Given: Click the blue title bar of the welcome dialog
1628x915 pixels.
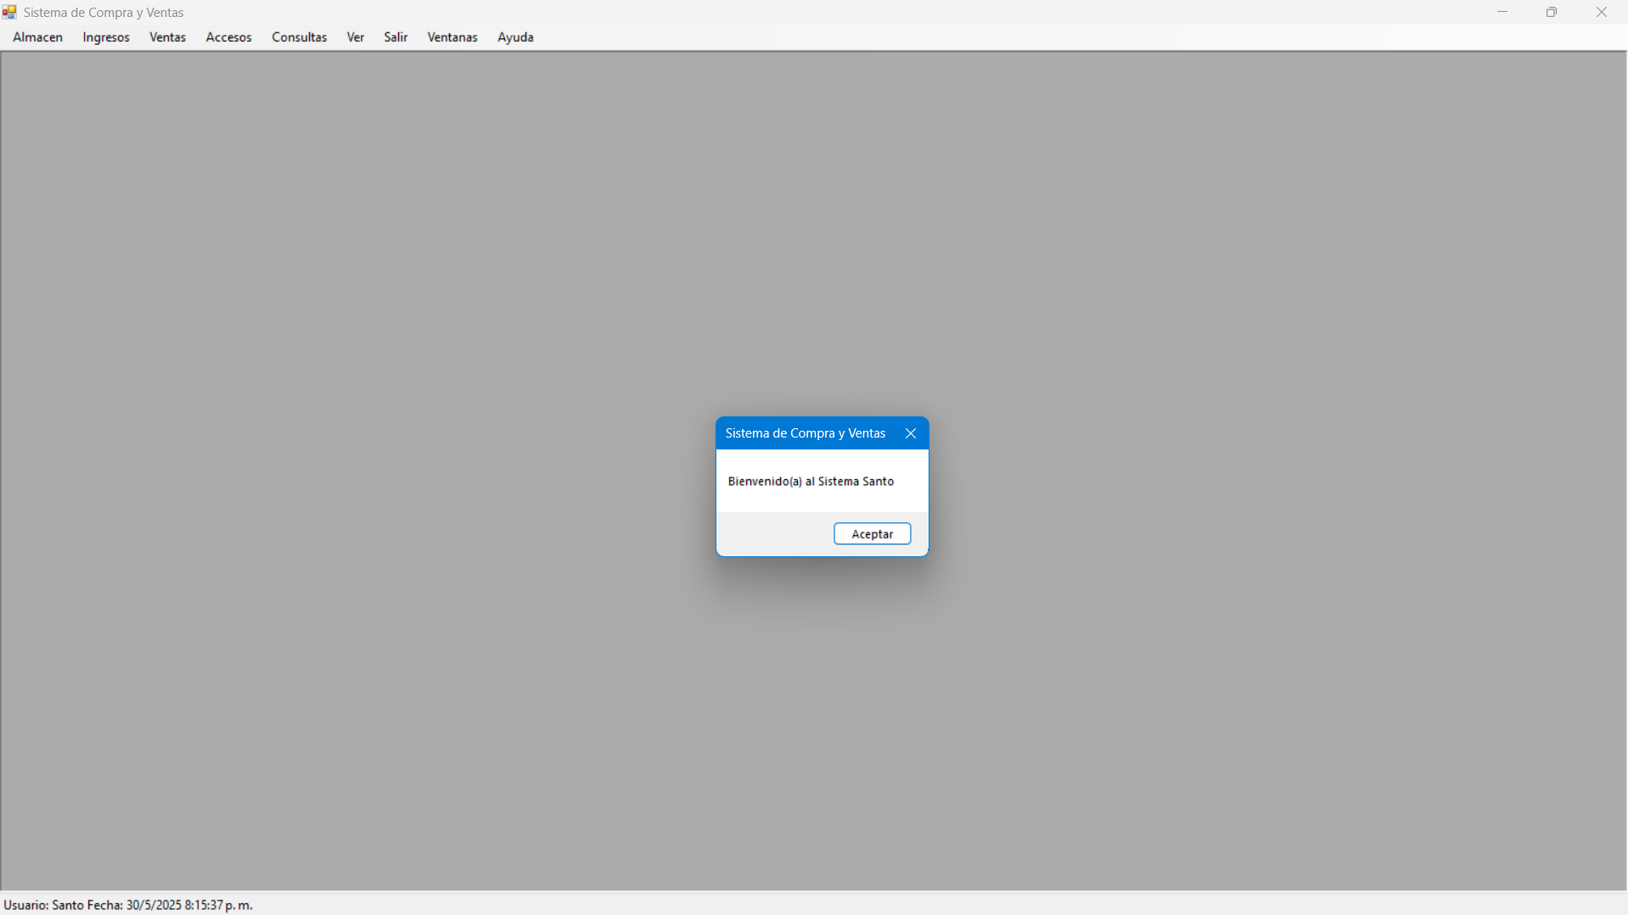Looking at the screenshot, I should 805,433.
